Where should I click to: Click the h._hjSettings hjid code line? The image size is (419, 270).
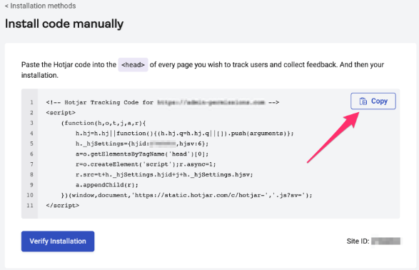tap(142, 144)
